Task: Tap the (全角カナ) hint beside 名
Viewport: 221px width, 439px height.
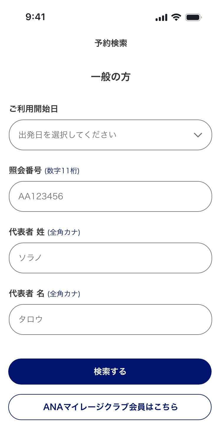Action: tap(64, 294)
